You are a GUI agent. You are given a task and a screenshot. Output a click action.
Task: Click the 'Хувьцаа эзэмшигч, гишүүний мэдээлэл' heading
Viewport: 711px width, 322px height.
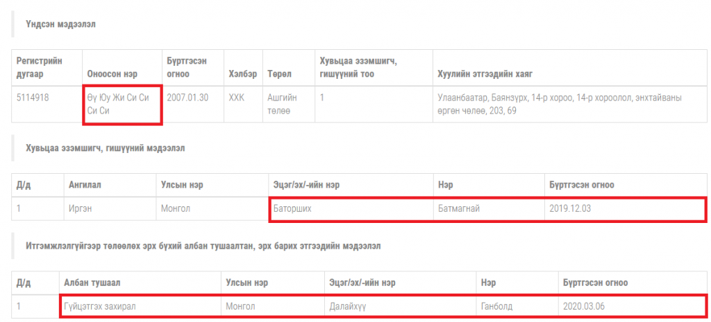pyautogui.click(x=106, y=148)
